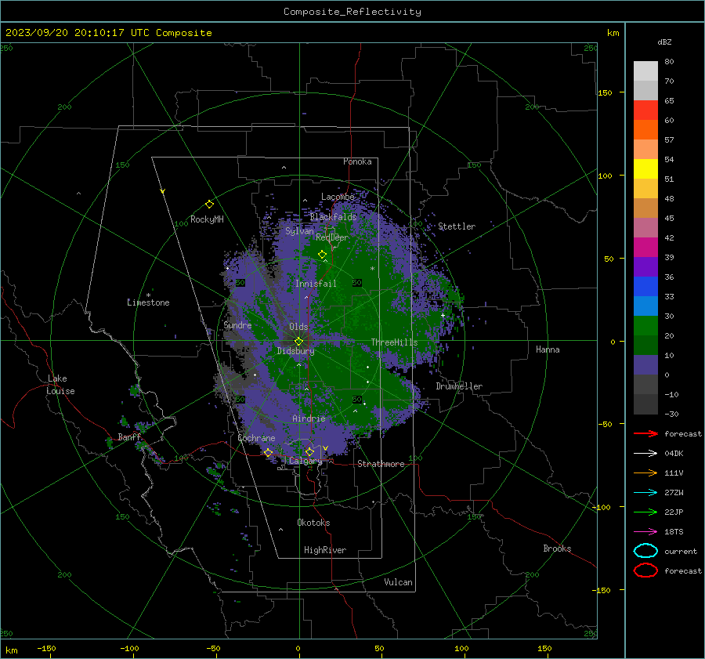Screen dimensions: 705x659
Task: Click yellow diamond marker above Calgary label
Action: 309,451
